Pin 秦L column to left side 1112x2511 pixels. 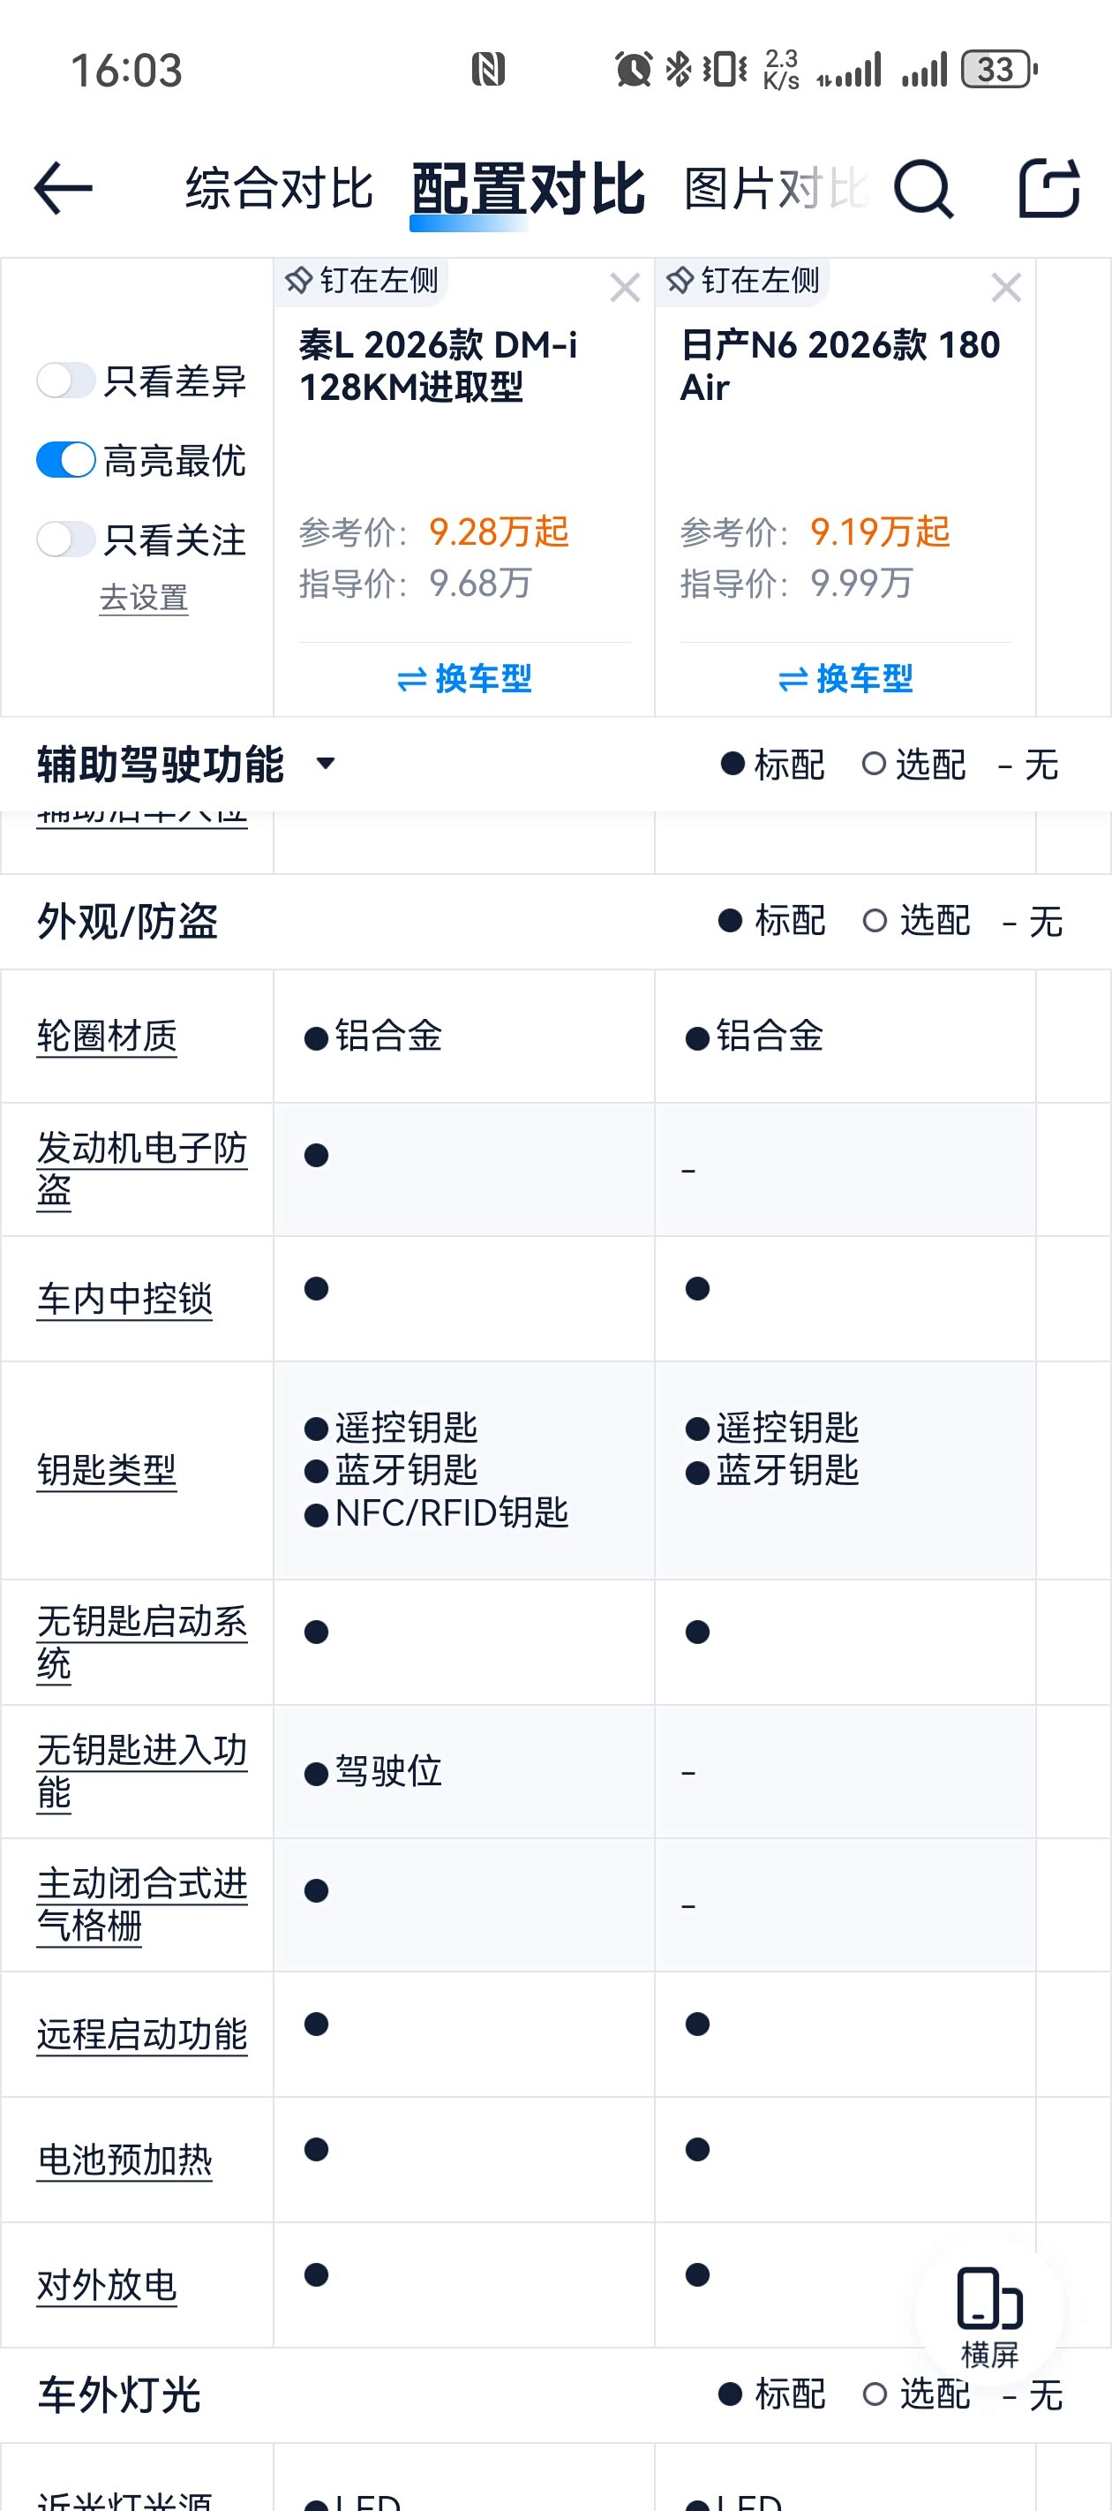[363, 281]
